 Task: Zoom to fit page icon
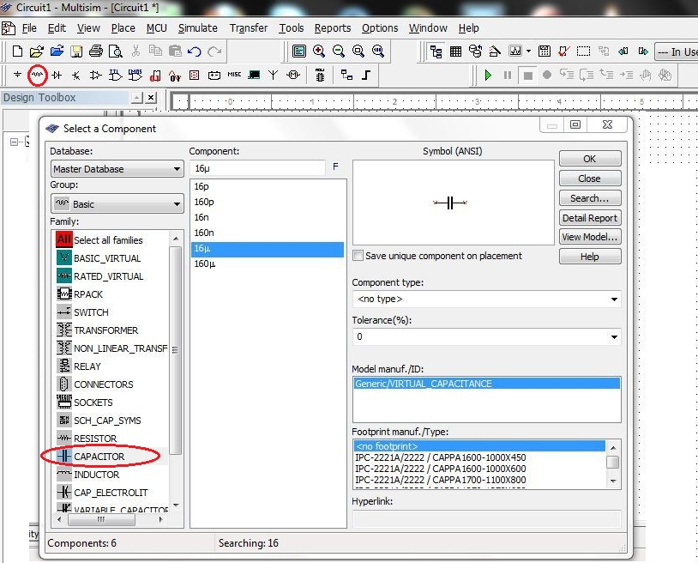[x=378, y=51]
